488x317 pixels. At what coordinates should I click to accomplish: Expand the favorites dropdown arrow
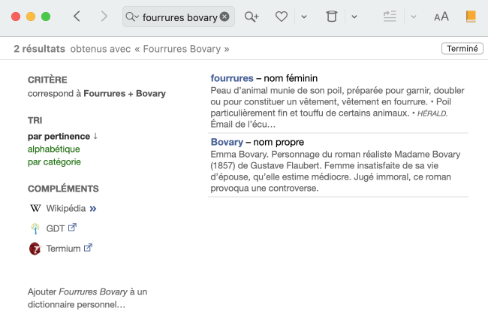point(303,17)
